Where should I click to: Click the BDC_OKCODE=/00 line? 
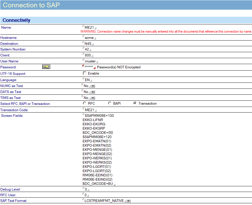[x=98, y=133]
